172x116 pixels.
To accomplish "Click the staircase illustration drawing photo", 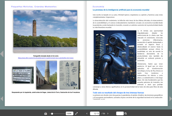I will point(70,75).
